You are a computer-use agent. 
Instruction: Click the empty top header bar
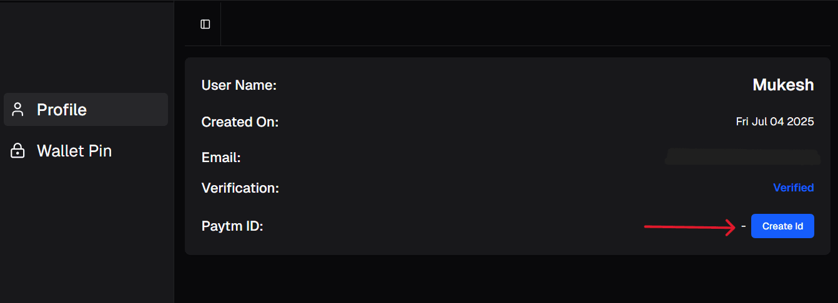tap(500, 24)
